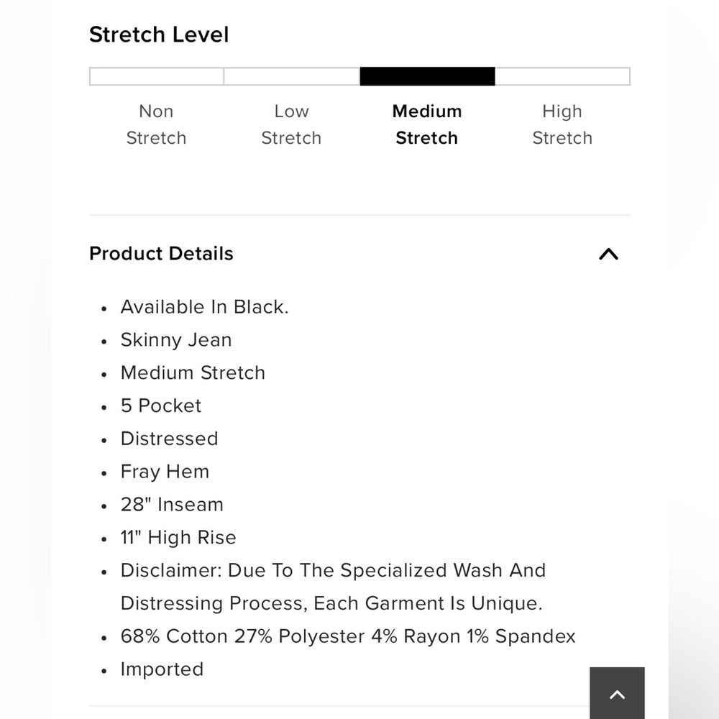Select the High Stretch bar segment
This screenshot has height=719, width=719.
tap(563, 76)
